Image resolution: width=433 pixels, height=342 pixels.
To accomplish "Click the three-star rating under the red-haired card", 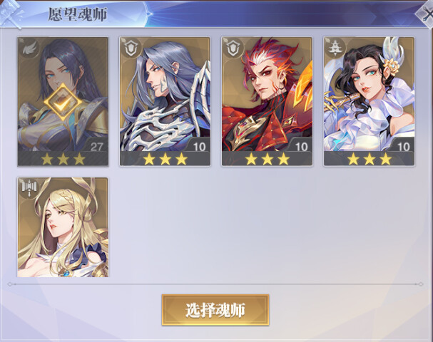I will click(267, 159).
